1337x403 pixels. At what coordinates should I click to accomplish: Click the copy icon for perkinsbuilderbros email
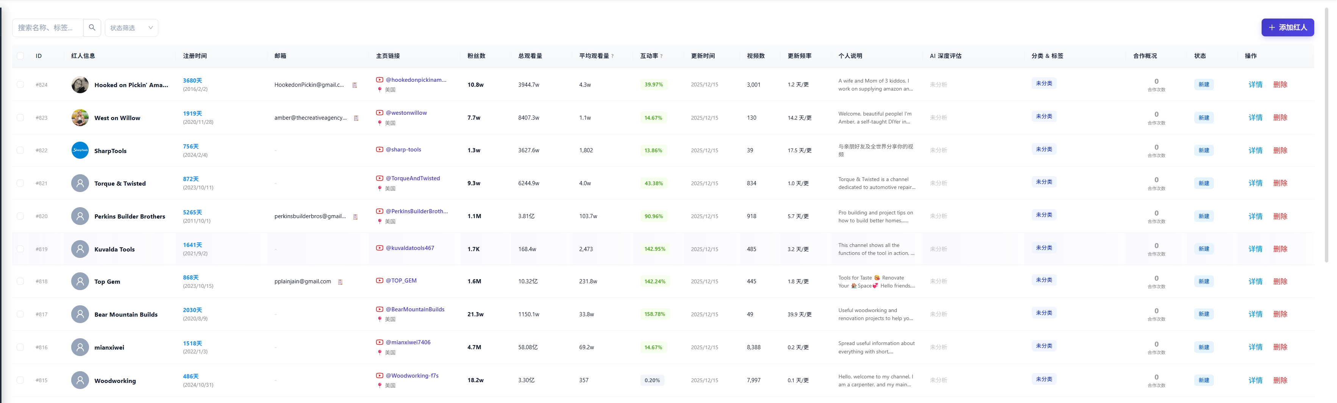pyautogui.click(x=356, y=217)
